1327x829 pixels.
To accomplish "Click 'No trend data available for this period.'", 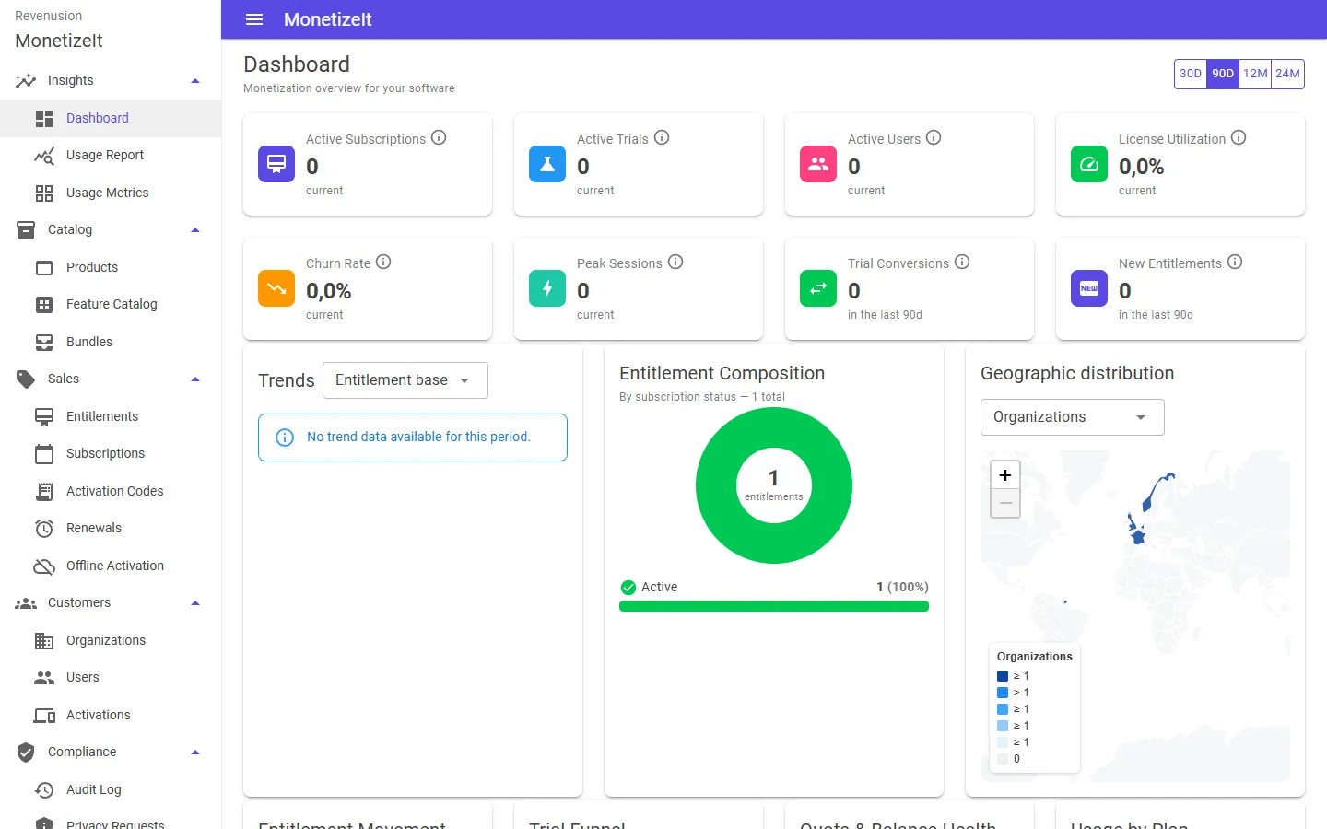I will [x=418, y=437].
